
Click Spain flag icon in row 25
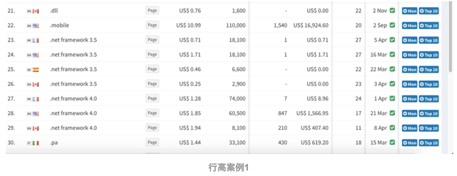pos(36,70)
